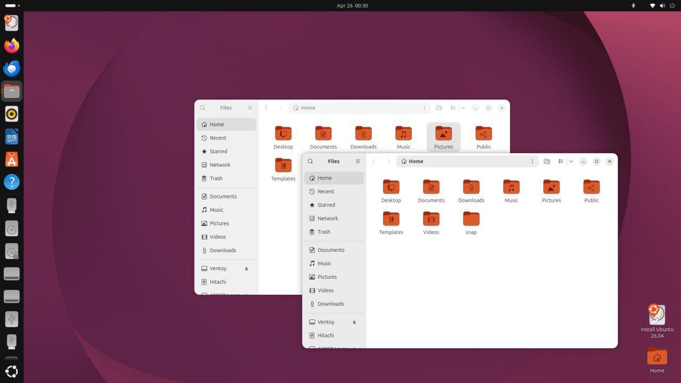This screenshot has width=681, height=383.
Task: Open Downloads bookmark in front window sidebar
Action: tap(334, 304)
